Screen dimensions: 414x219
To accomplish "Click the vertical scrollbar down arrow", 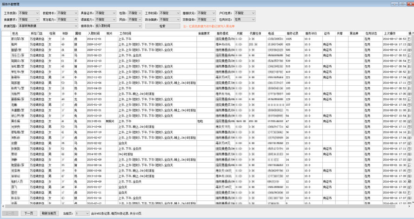I will tap(411, 203).
